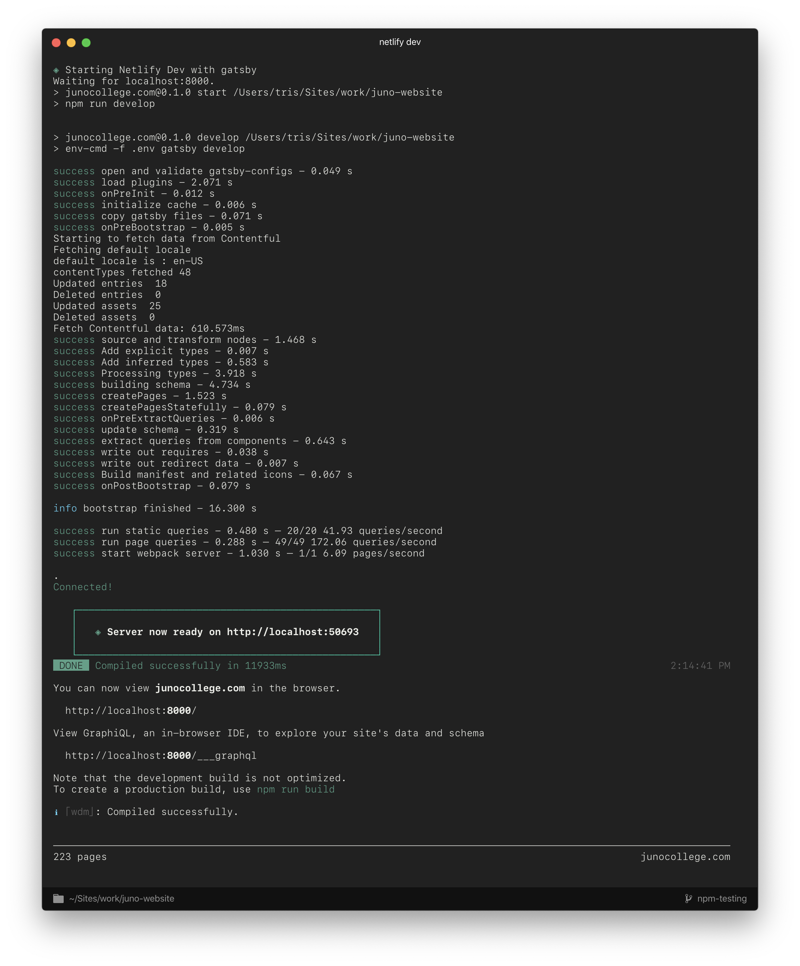Open the localhost:8000/___graphql link
The image size is (800, 966).
click(x=161, y=756)
